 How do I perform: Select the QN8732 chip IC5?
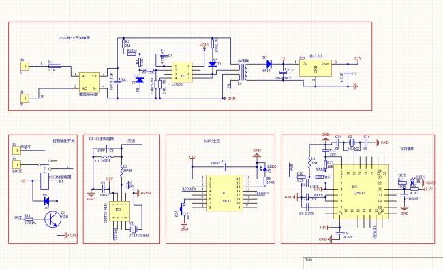(x=361, y=192)
